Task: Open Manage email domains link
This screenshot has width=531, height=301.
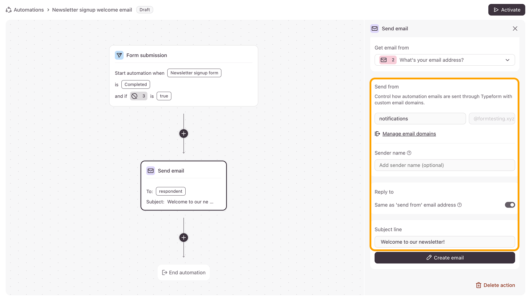Action: pos(409,134)
